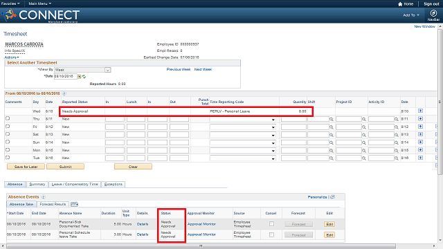The width and height of the screenshot is (443, 249).
Task: Open Details for Personal-Sick absence
Action: [x=143, y=224]
